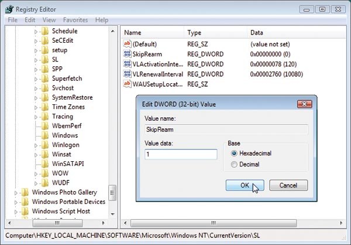This screenshot has height=245, width=351.
Task: Click the Registry Editor title bar icon
Action: pyautogui.click(x=8, y=9)
